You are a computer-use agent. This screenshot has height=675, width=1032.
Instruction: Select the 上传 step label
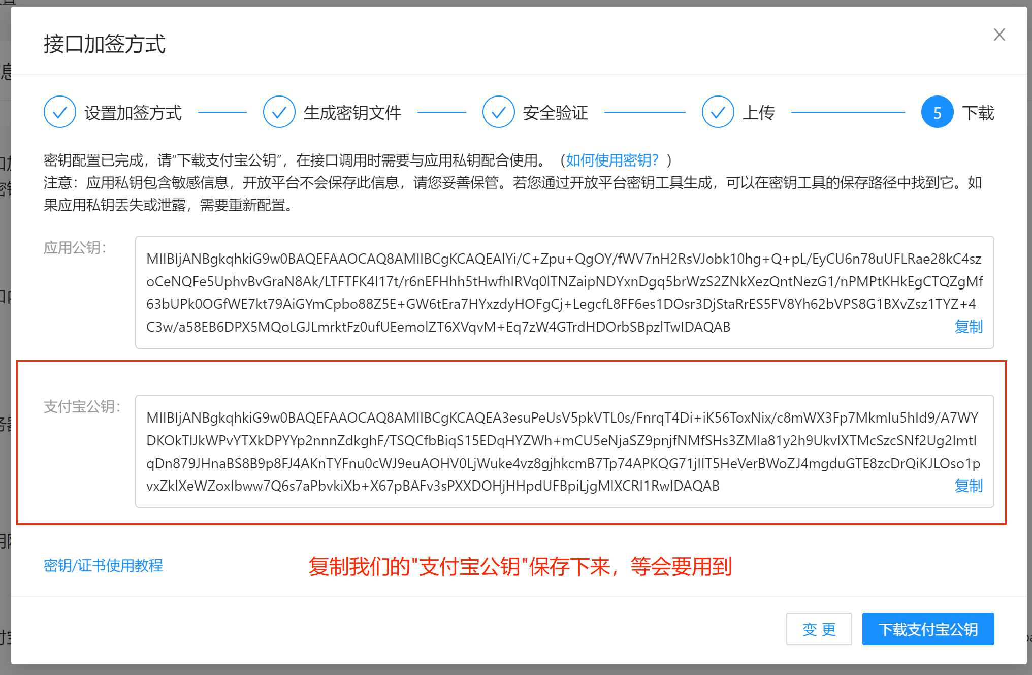(759, 112)
